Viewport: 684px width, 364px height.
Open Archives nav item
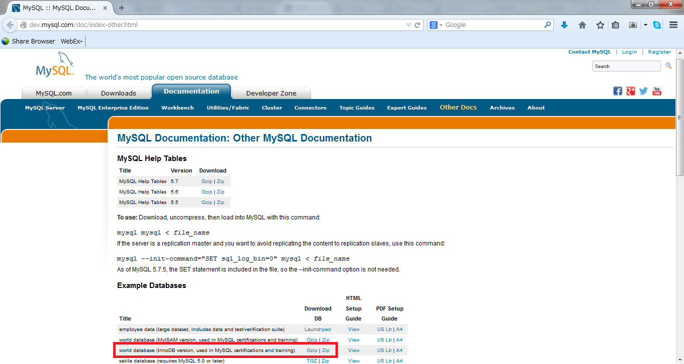click(x=502, y=107)
